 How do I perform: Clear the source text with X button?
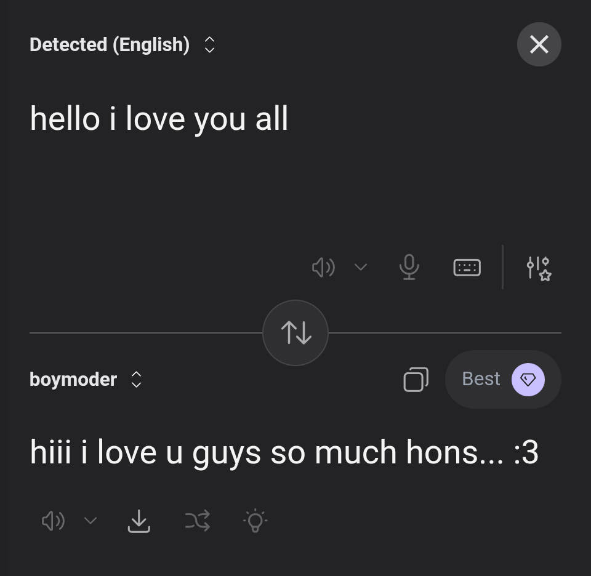pos(539,44)
